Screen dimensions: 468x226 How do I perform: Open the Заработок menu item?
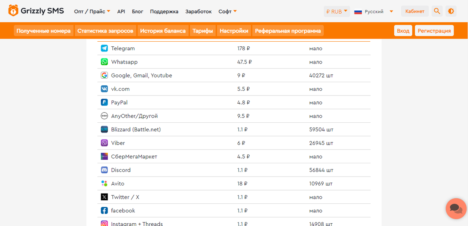[199, 11]
